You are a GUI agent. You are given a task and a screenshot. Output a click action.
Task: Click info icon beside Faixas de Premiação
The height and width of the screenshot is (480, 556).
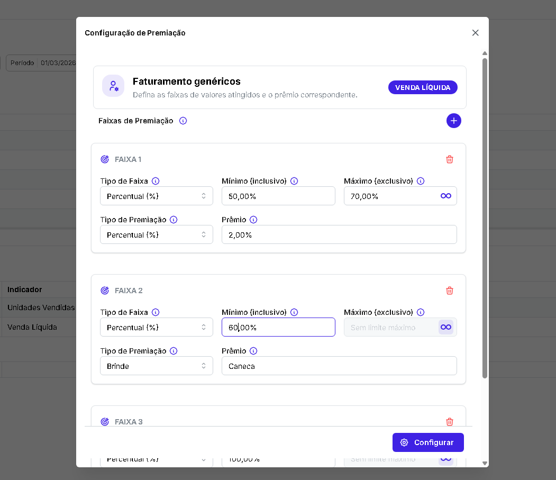[x=183, y=121]
